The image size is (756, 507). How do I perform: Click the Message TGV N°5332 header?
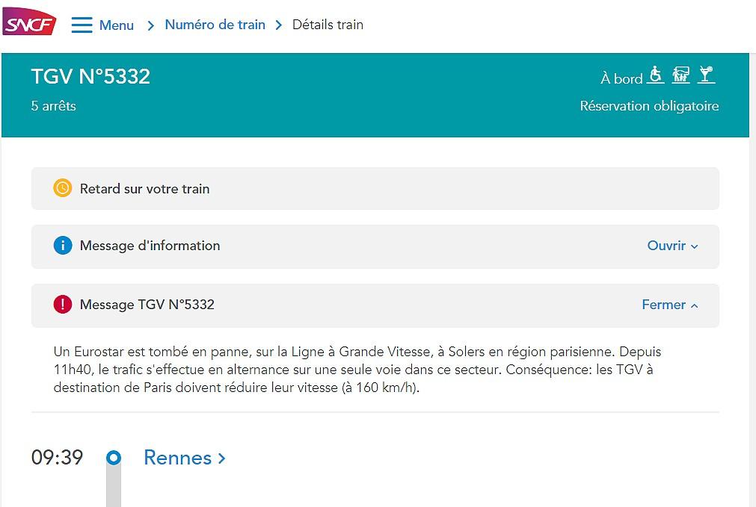tap(147, 305)
